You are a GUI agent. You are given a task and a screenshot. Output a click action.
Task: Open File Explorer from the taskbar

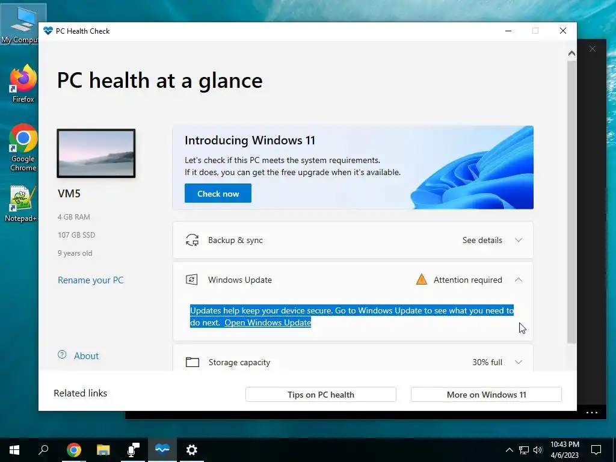(x=103, y=450)
